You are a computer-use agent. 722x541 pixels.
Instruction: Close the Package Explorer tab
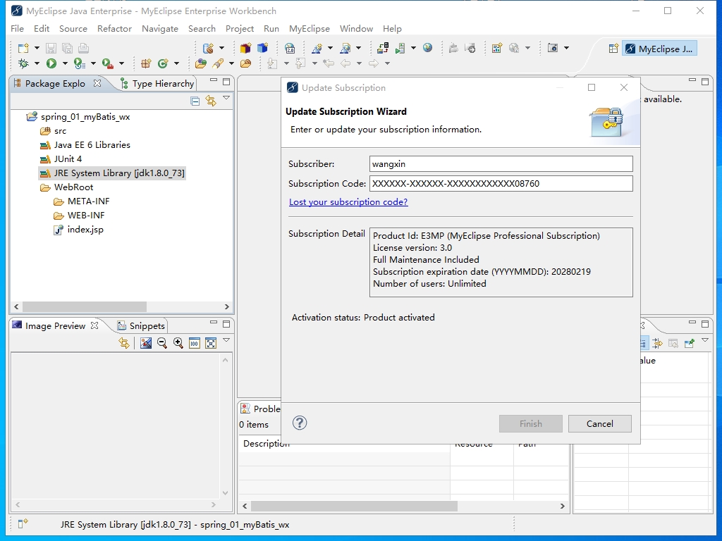(97, 83)
